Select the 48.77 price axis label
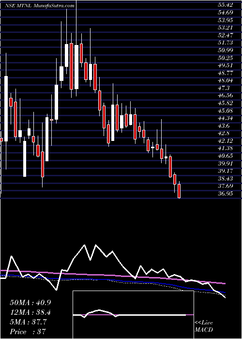242x339 pixels. pos(225,73)
